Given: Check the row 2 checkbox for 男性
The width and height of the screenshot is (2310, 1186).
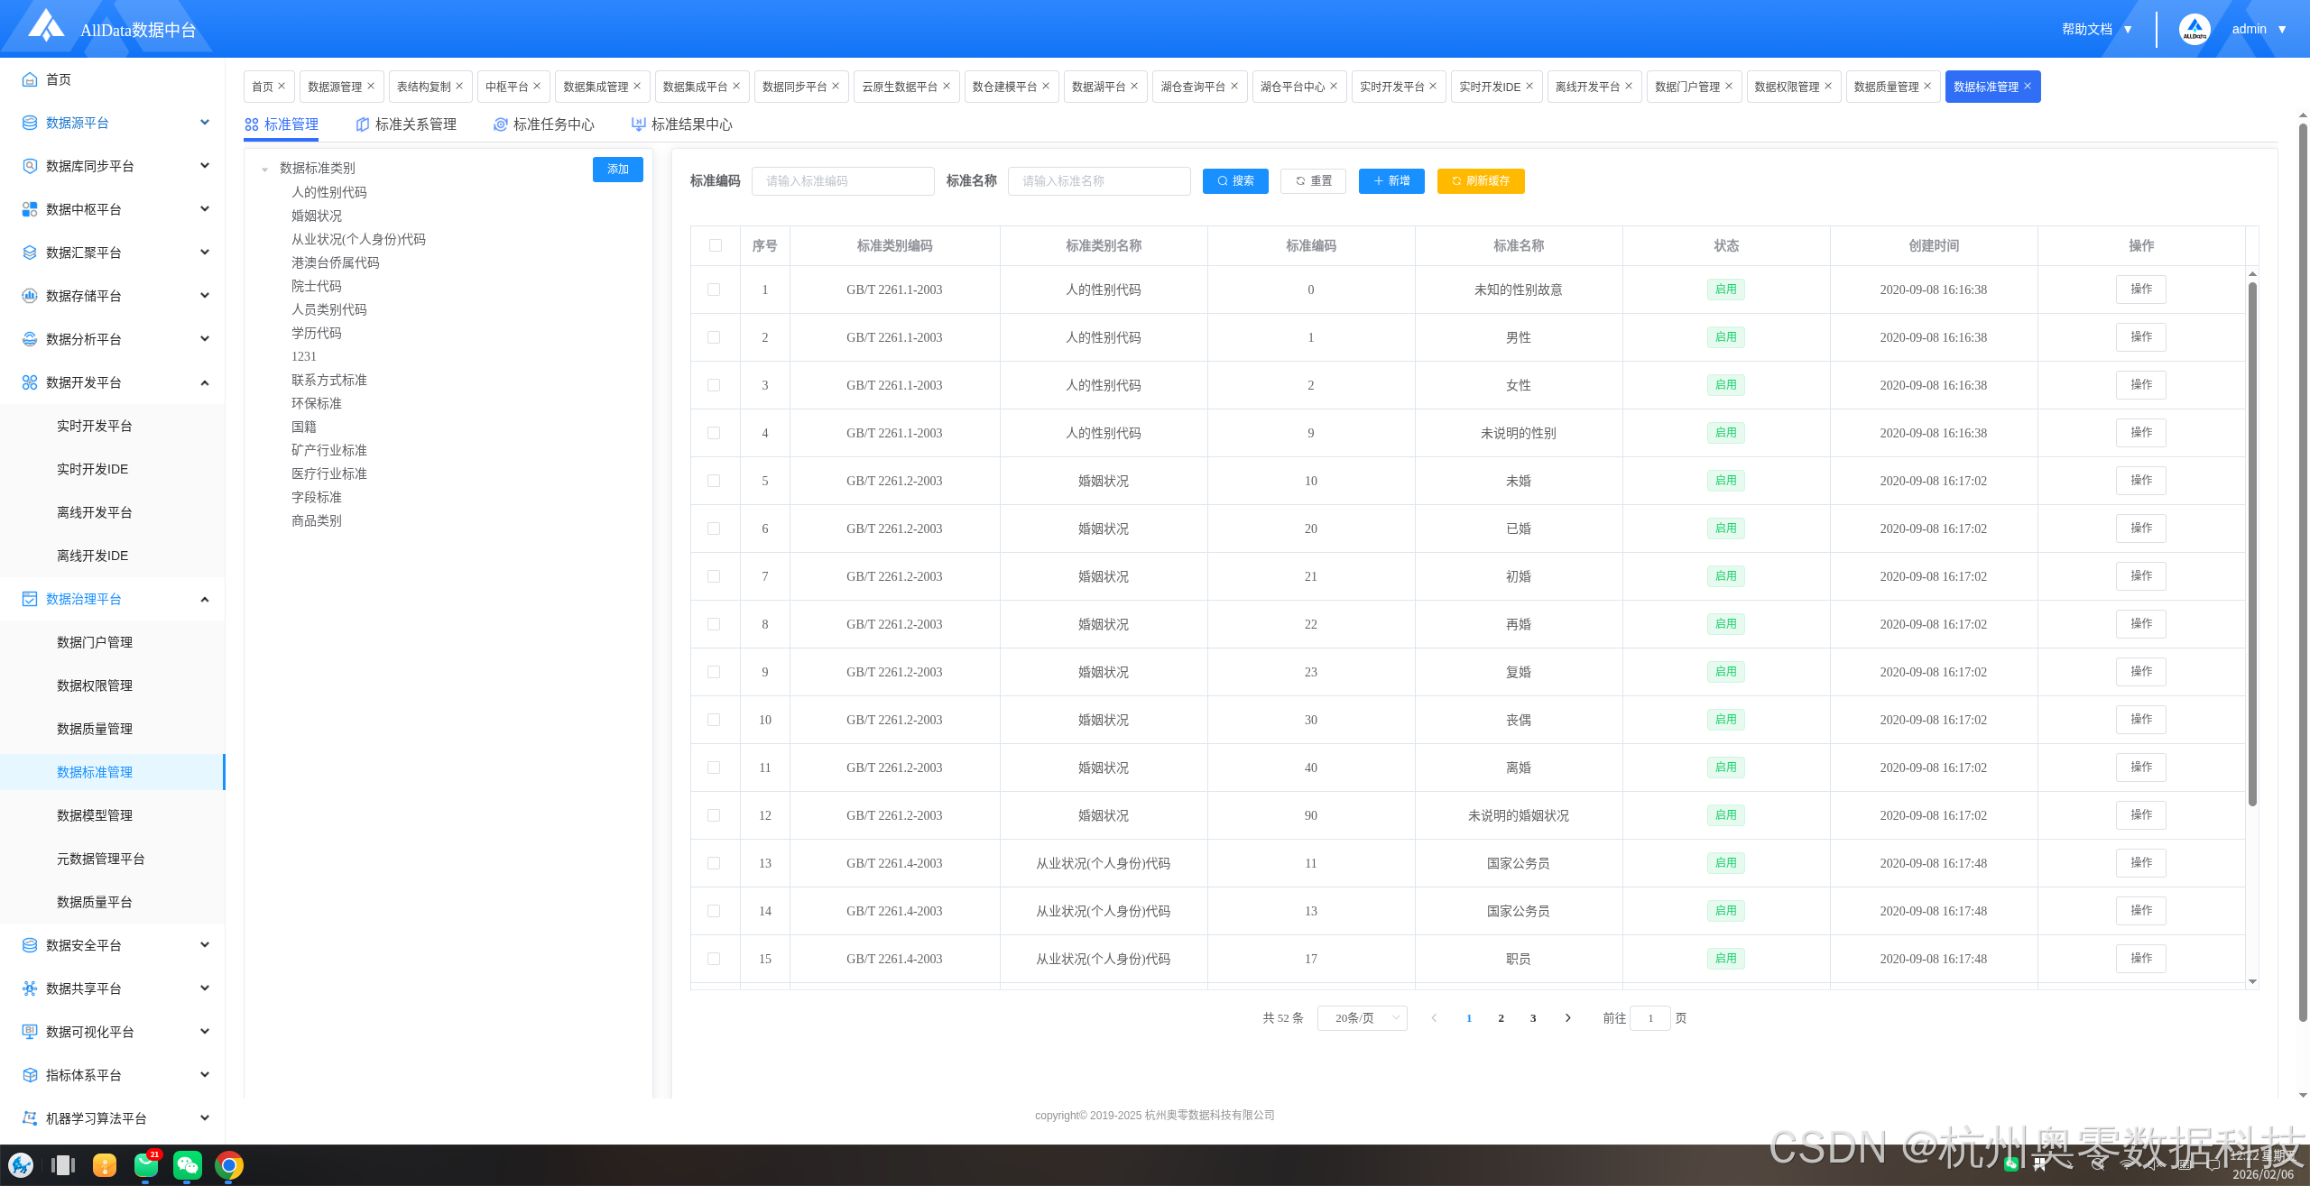Looking at the screenshot, I should point(714,337).
